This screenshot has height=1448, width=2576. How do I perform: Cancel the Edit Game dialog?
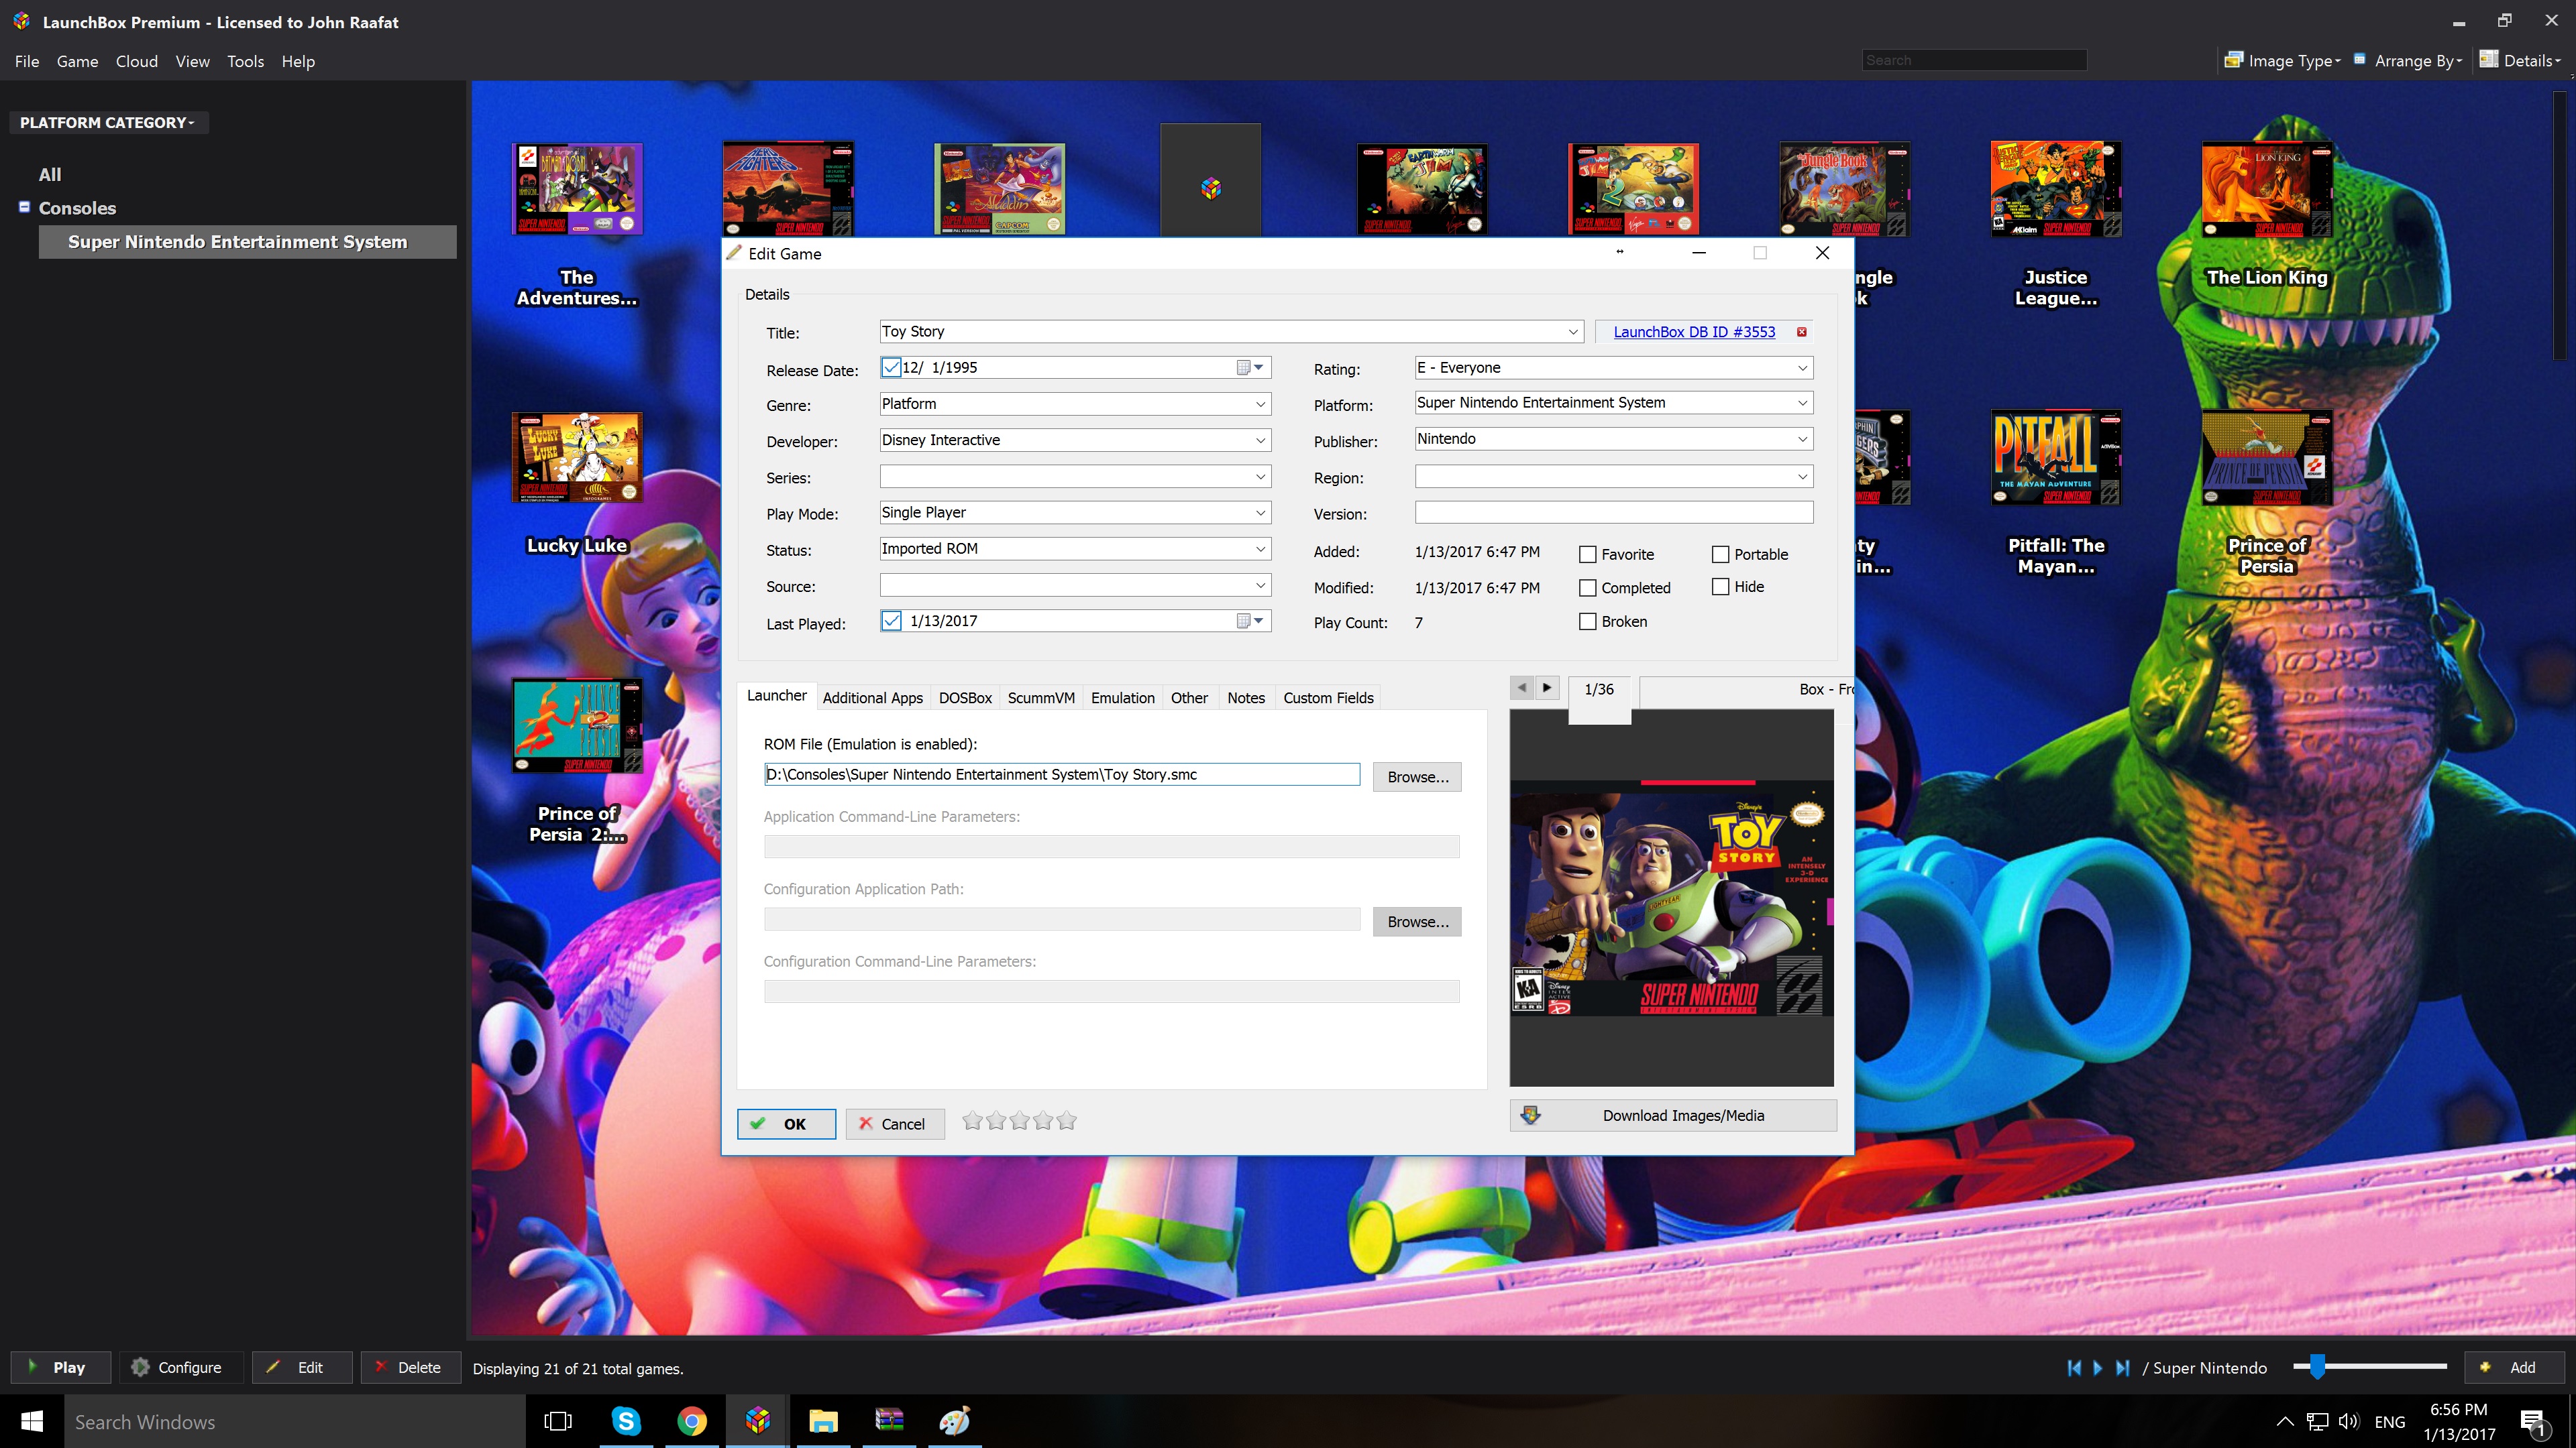tap(894, 1124)
